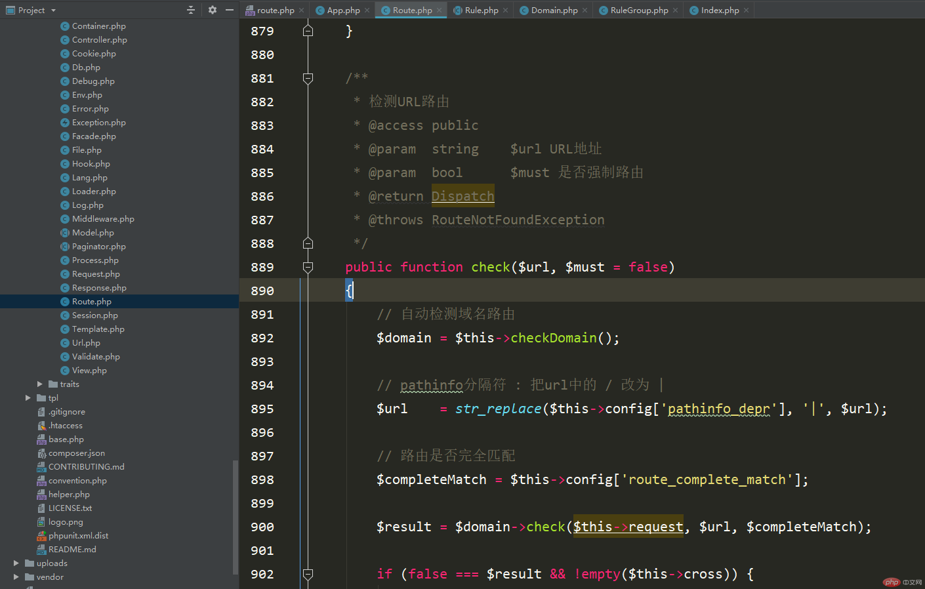This screenshot has width=925, height=589.
Task: Open Project panel settings gear
Action: click(213, 10)
